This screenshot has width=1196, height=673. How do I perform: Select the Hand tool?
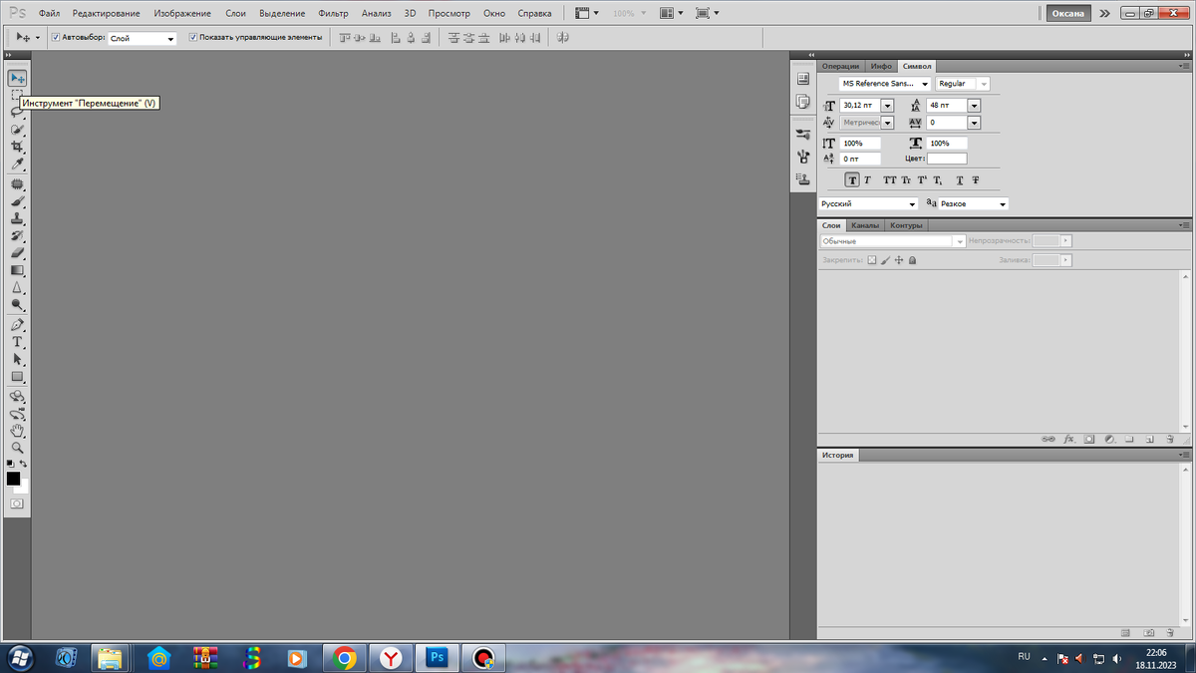point(17,431)
